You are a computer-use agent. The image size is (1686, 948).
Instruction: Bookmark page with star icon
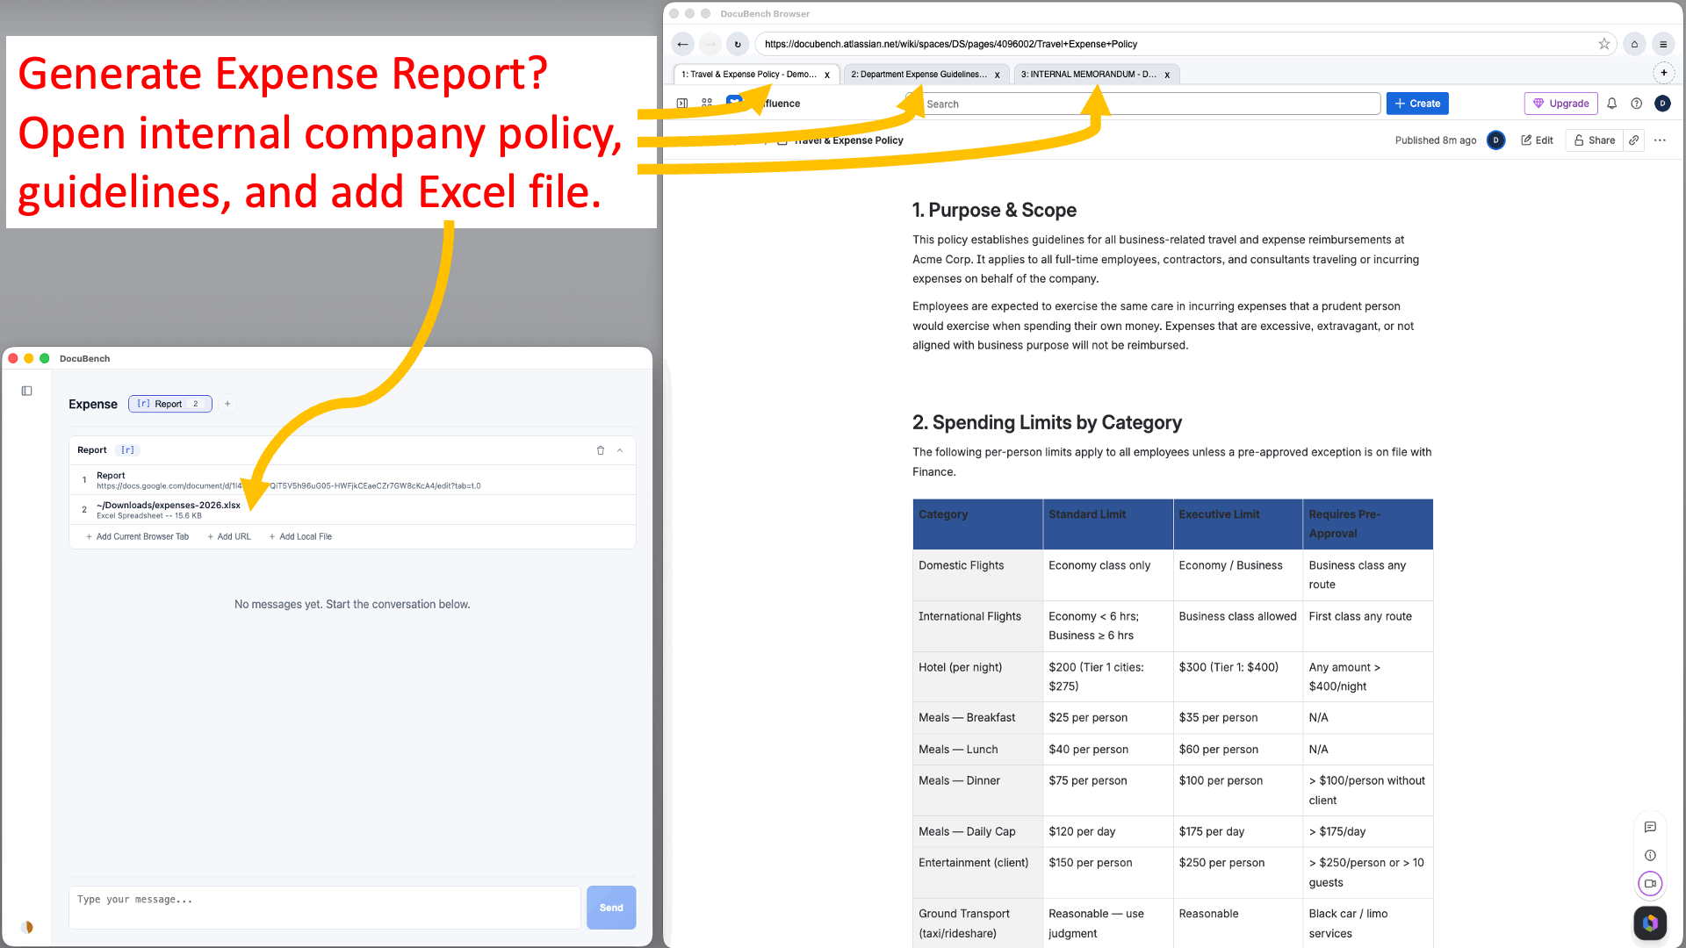tap(1603, 44)
